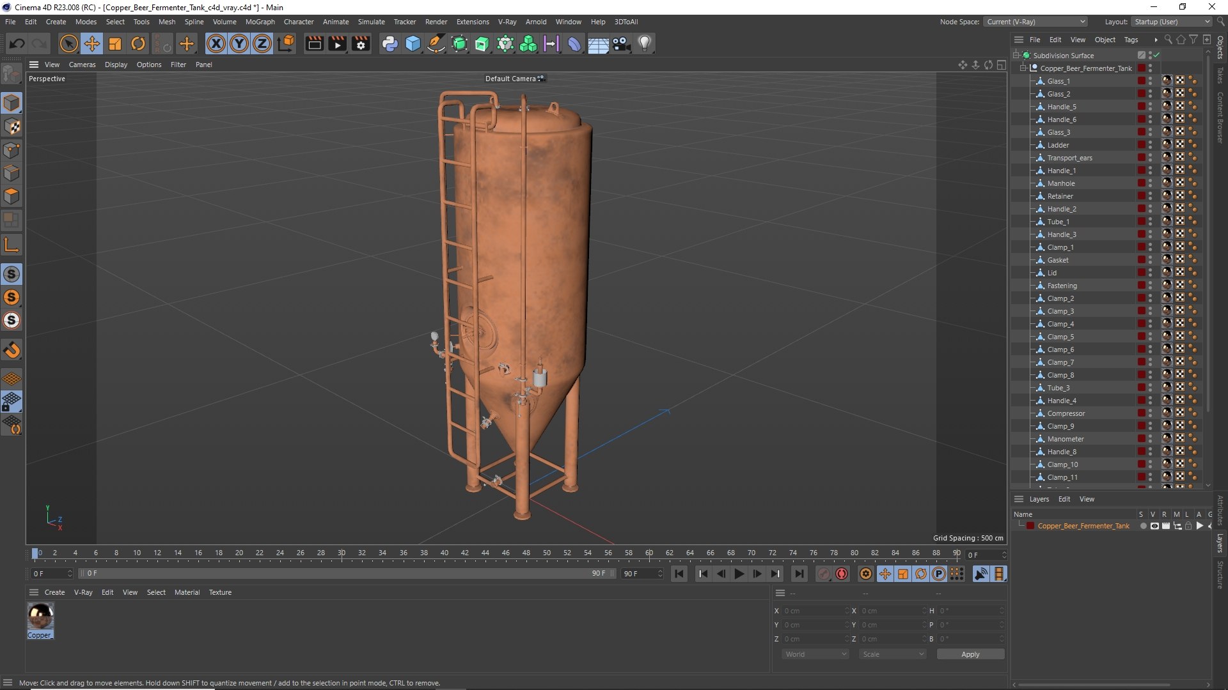Open the Scale mode dropdown
Screen dimensions: 1228x690
click(x=893, y=654)
